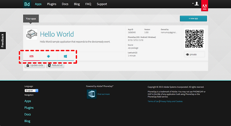Select the iOS platform tab
This screenshot has width=231, height=126.
(31, 56)
